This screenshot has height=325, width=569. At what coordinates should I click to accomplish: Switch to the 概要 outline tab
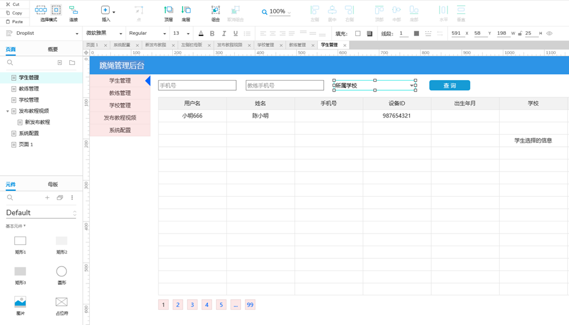pos(52,49)
